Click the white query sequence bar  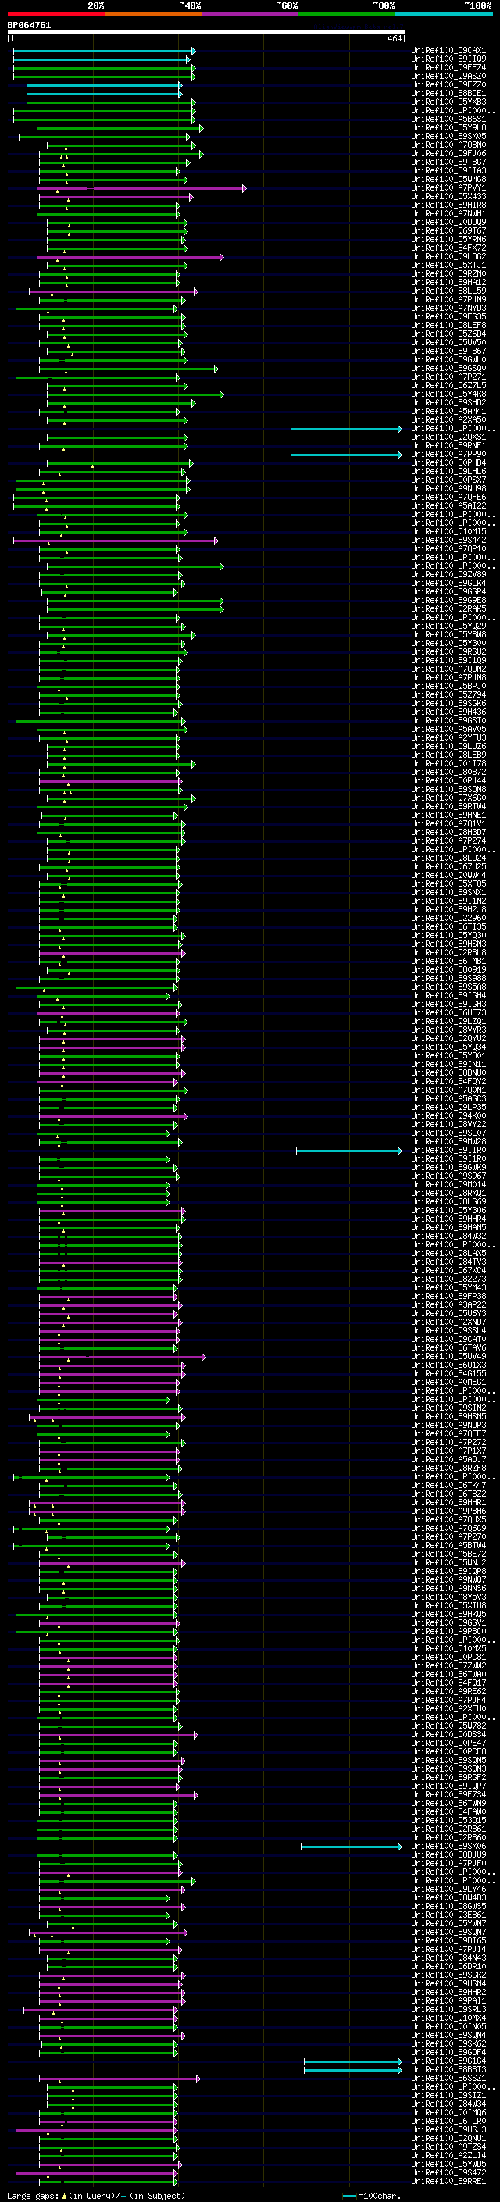coord(206,33)
